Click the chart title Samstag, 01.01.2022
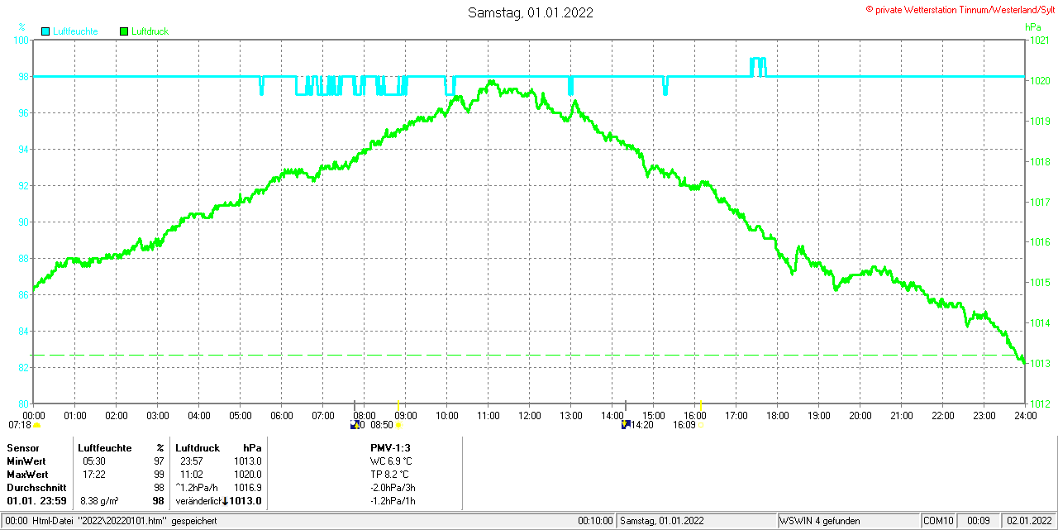The image size is (1058, 530). tap(530, 12)
